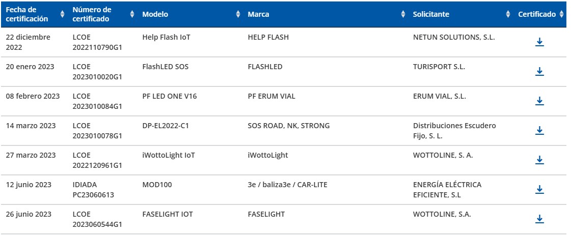
Task: Download the MOD100 certificate
Action: click(540, 190)
